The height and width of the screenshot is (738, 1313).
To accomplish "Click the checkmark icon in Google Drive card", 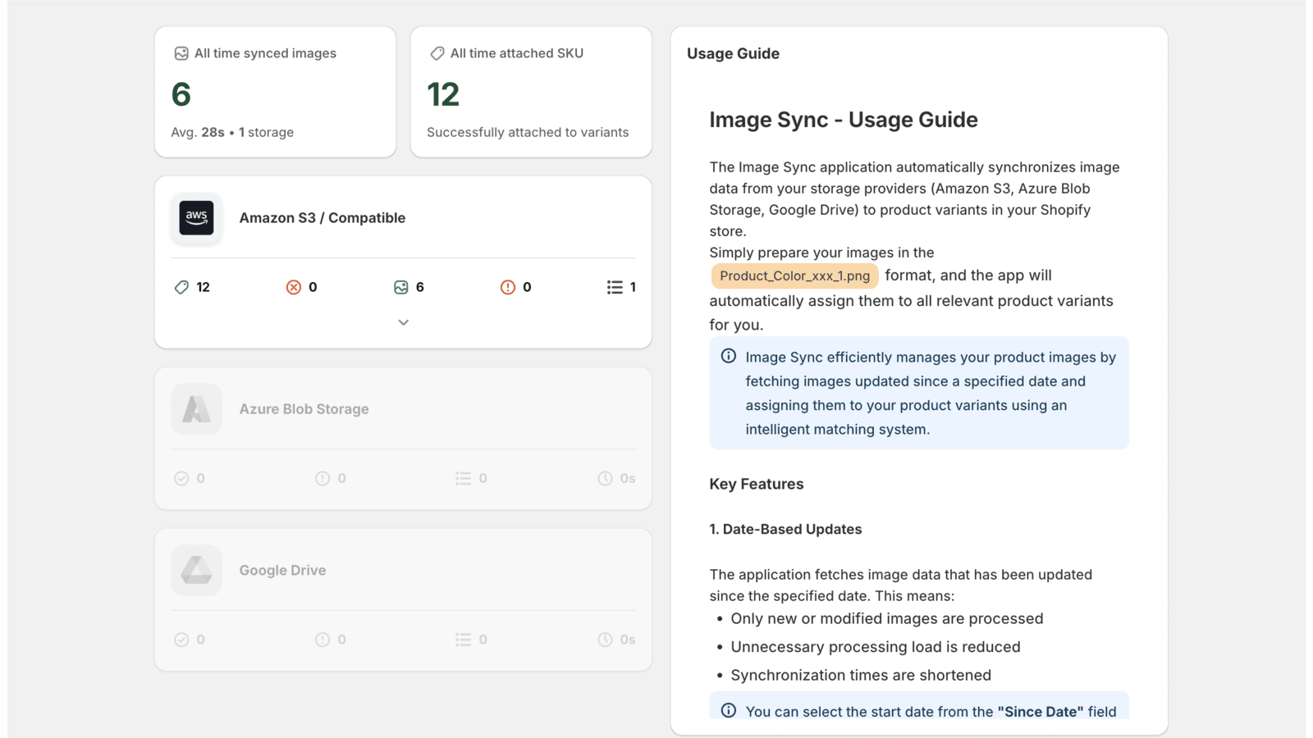I will coord(181,640).
